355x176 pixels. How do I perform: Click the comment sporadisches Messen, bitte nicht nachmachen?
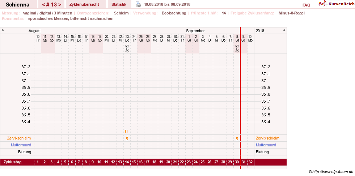click(71, 18)
